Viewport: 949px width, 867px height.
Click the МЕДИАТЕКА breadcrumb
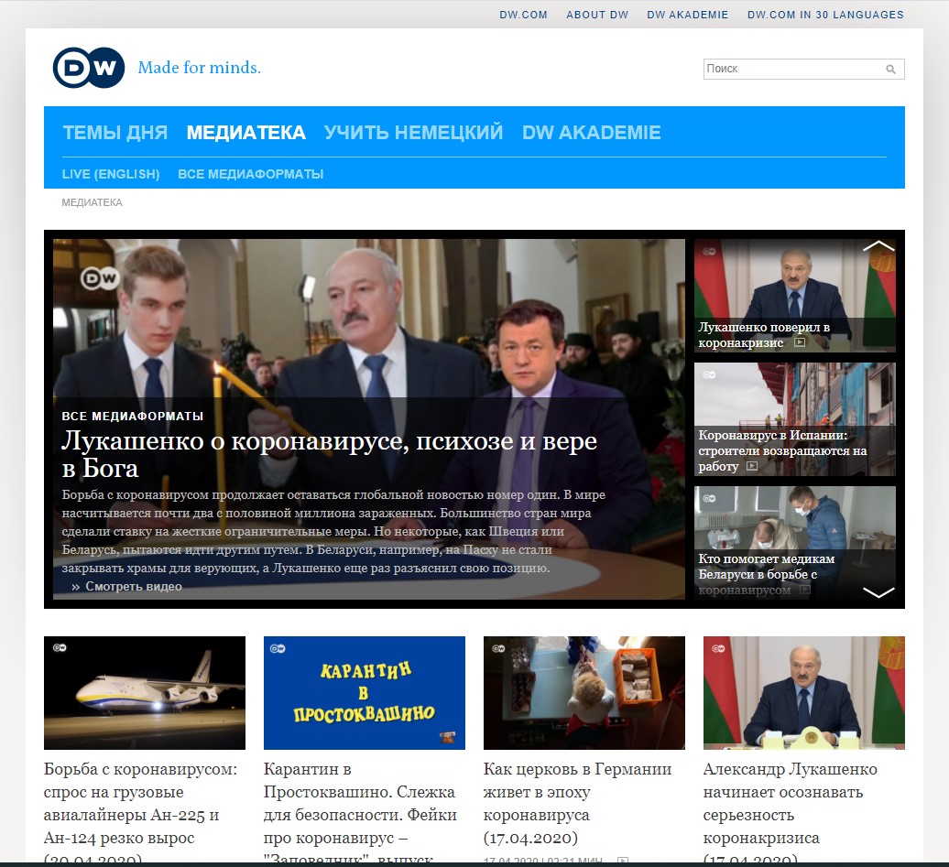point(92,202)
